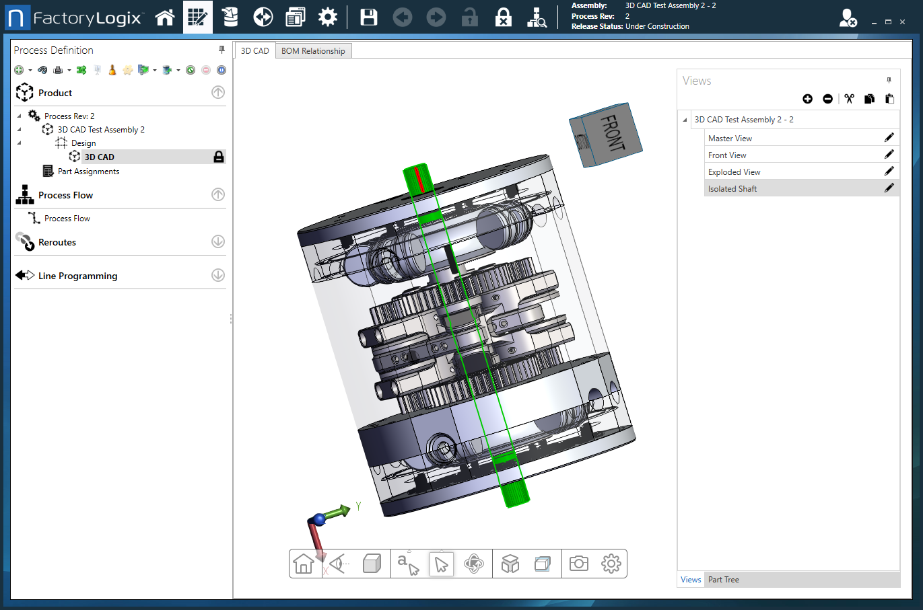Click the bell notification icon in Process Definition toolbar
Viewport: 923px width, 610px height.
[112, 69]
